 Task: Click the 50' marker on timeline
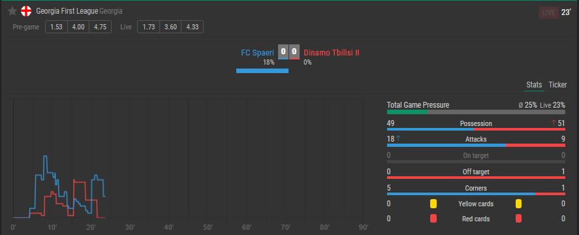(x=208, y=227)
